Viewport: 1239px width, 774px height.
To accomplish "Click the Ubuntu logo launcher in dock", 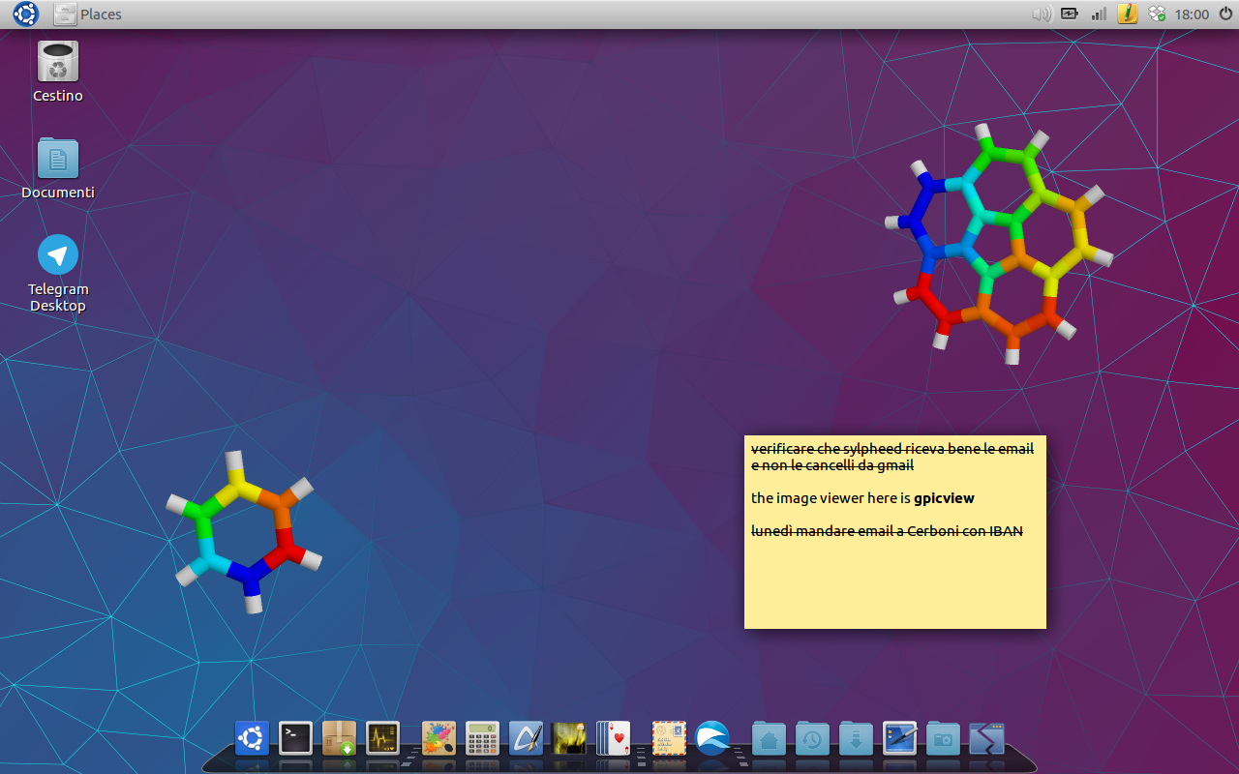I will [x=252, y=738].
